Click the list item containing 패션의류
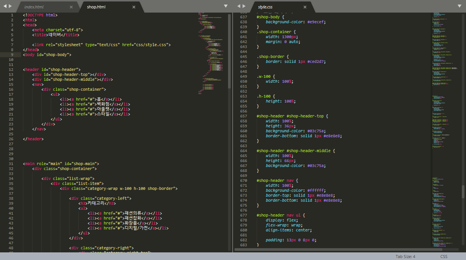 [x=125, y=213]
